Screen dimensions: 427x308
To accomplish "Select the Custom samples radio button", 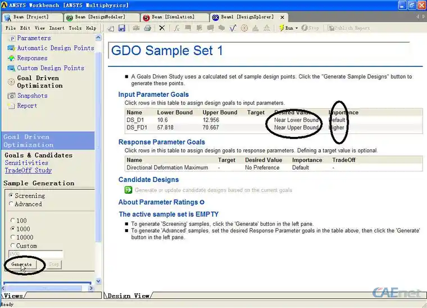I will 12,245.
